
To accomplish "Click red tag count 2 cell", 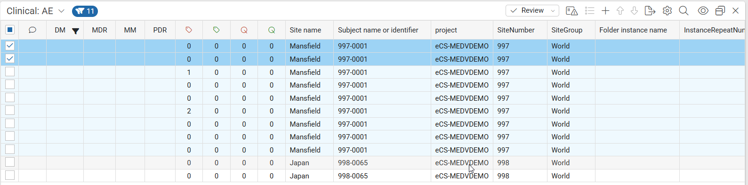I will tap(189, 111).
